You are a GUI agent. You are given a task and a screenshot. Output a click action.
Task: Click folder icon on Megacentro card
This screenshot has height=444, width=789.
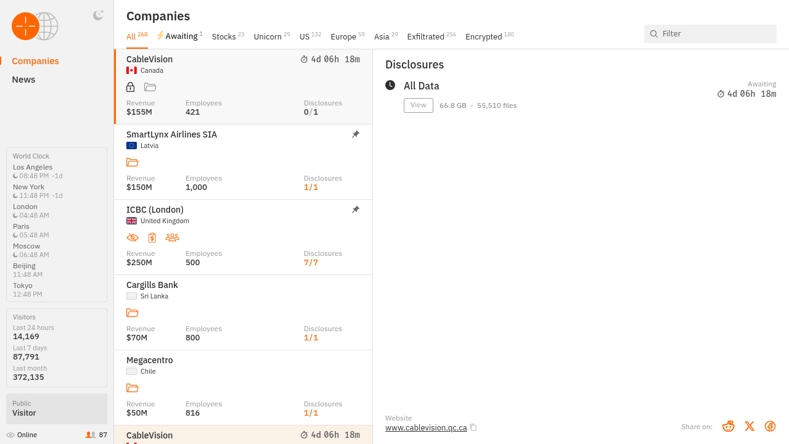pyautogui.click(x=133, y=388)
